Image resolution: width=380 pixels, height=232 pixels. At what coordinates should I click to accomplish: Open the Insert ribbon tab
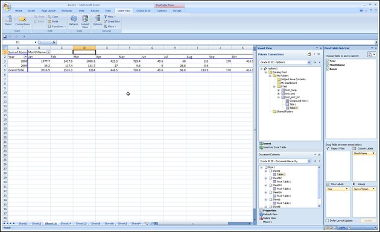point(31,11)
